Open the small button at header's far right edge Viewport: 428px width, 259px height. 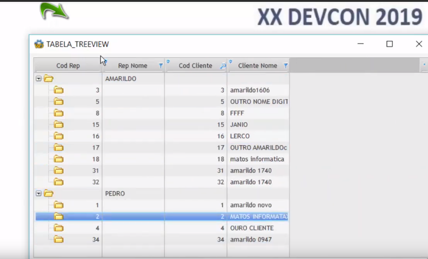424,65
